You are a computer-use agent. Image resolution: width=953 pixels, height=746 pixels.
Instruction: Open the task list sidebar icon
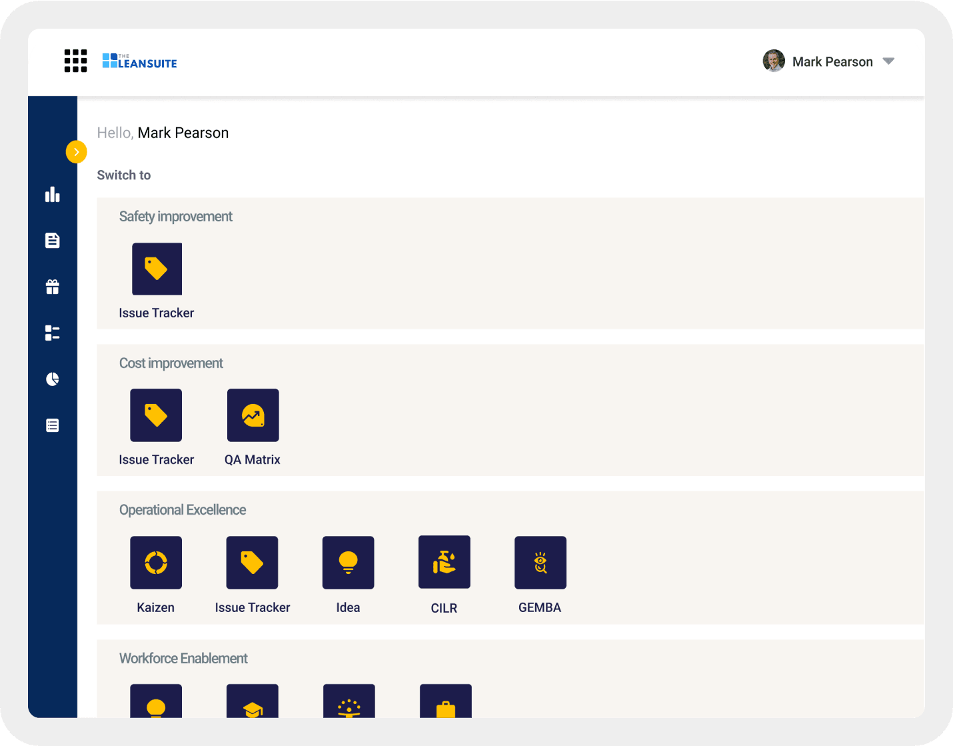[52, 333]
